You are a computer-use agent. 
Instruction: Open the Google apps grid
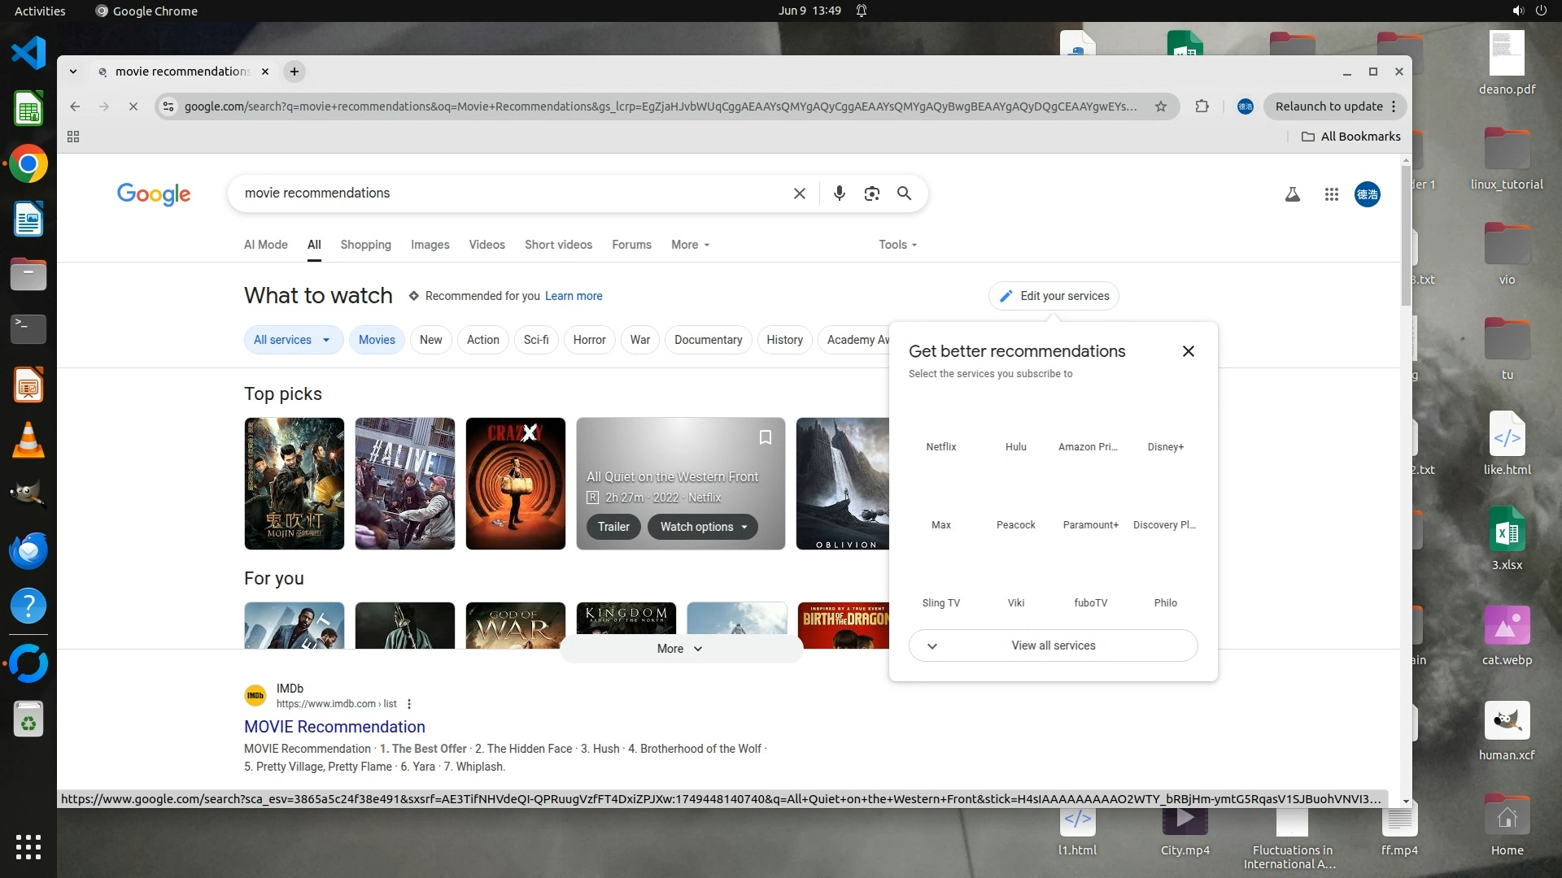point(1331,194)
